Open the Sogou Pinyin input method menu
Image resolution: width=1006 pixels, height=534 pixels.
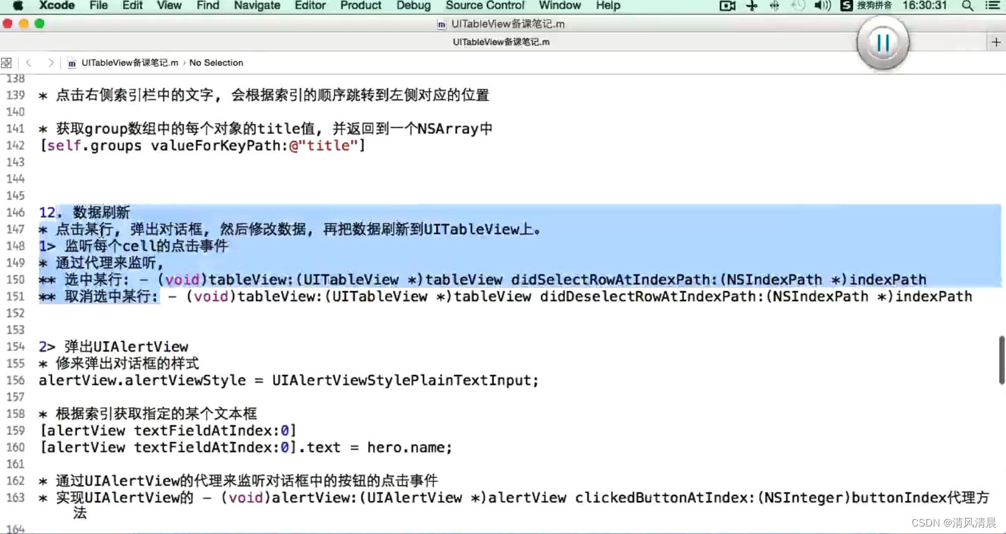coord(866,6)
